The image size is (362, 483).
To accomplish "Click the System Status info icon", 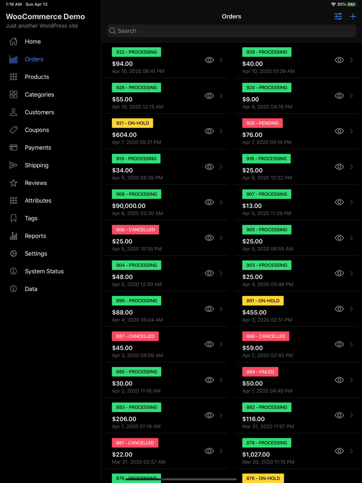I will point(13,271).
